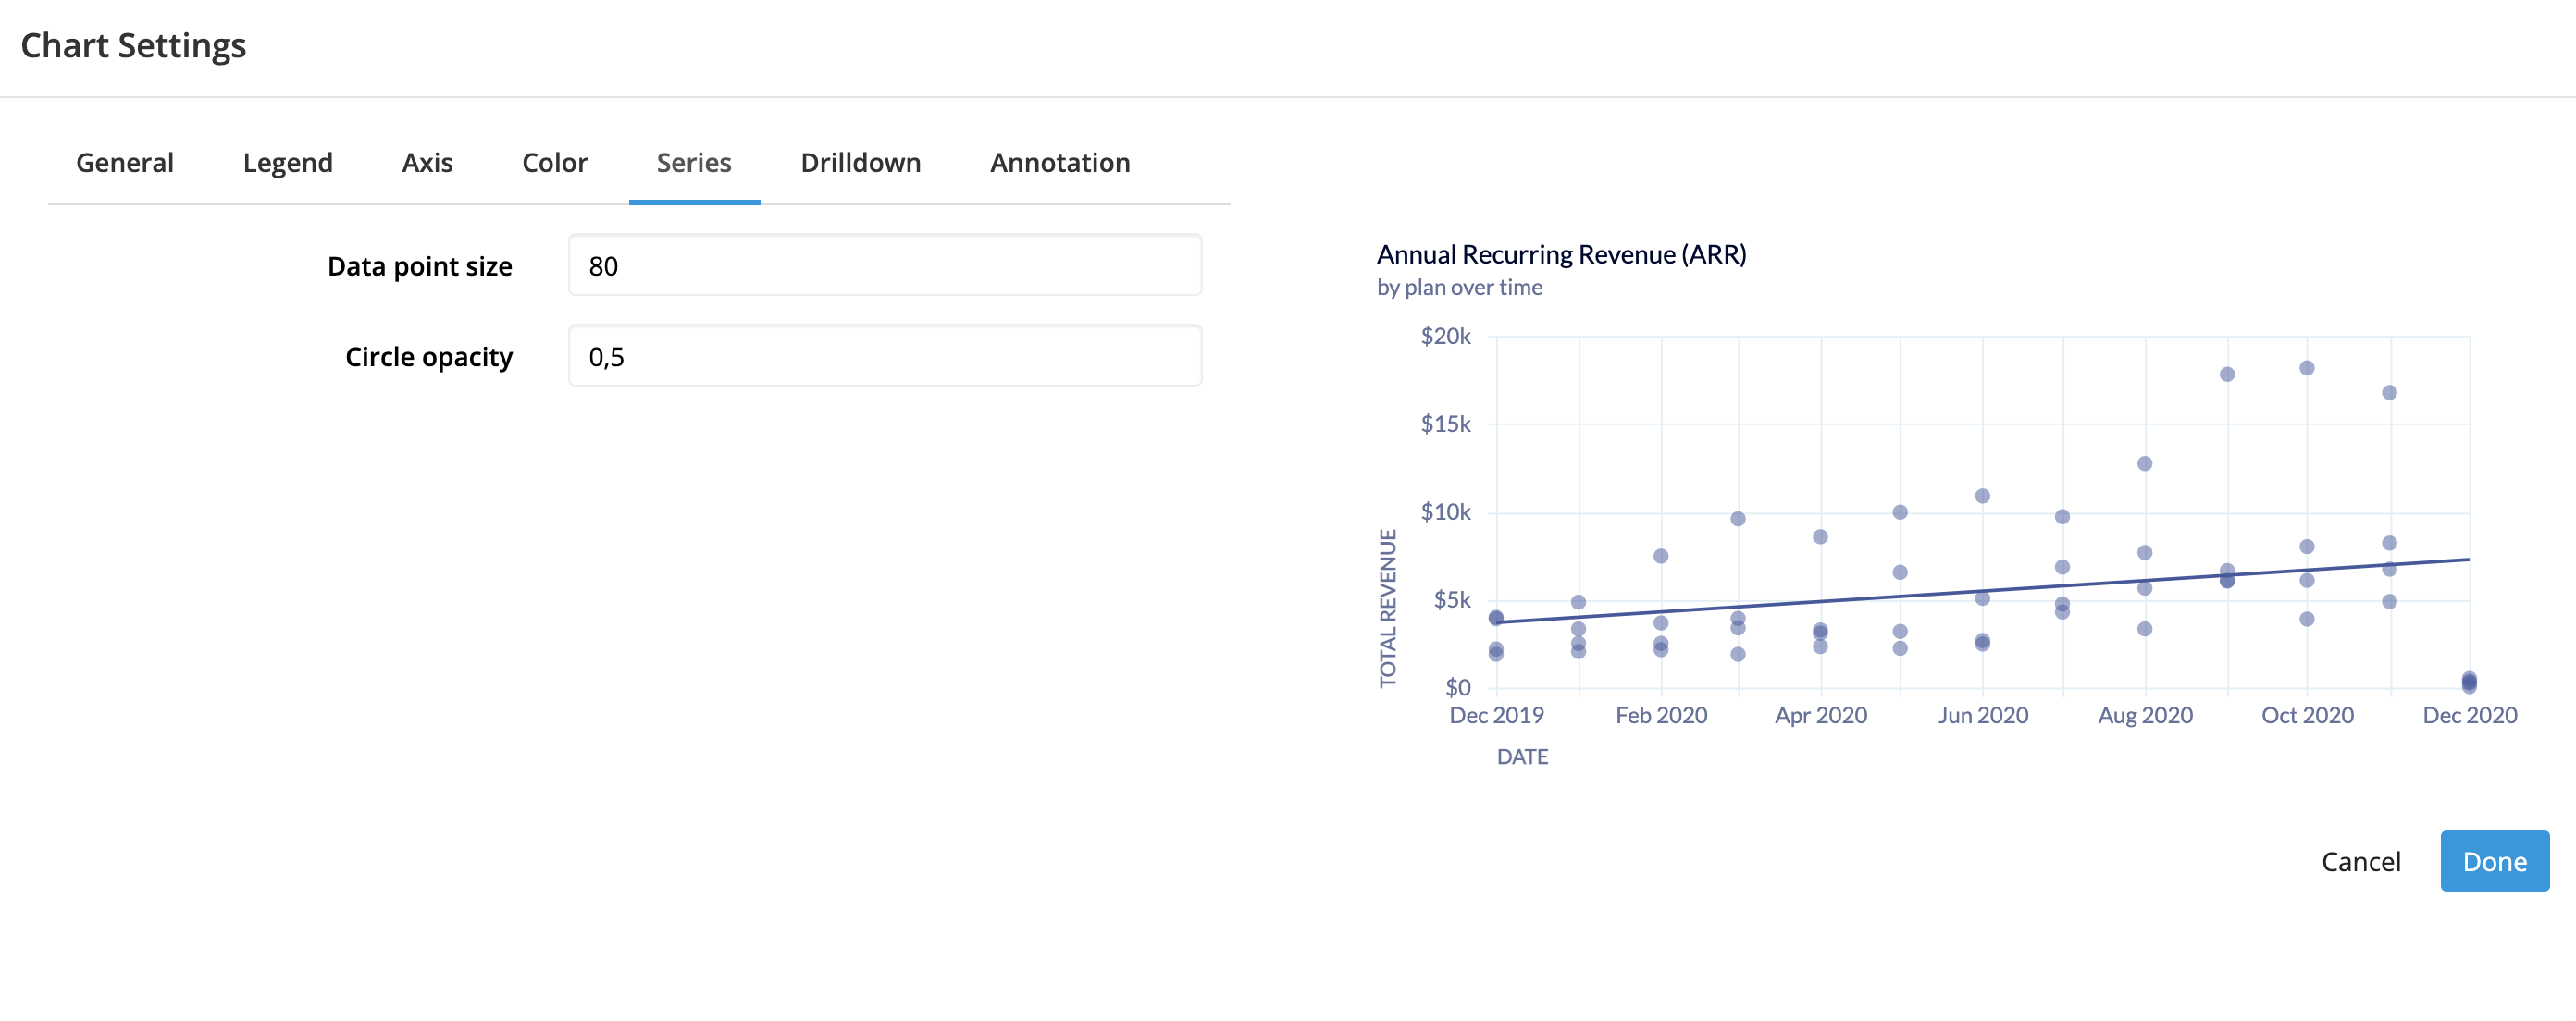Screen dimensions: 2576x1021
Task: Click the Oct 2020 x-axis label
Action: pos(2307,715)
